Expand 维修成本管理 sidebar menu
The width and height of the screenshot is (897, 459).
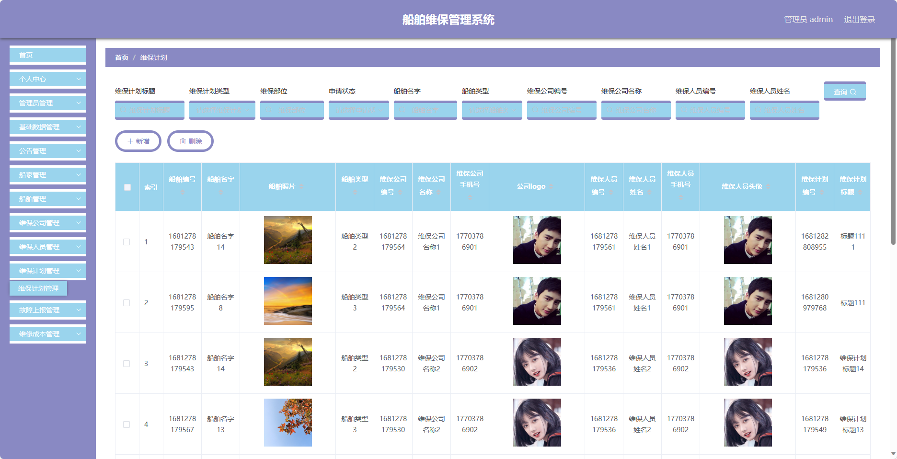click(x=48, y=334)
